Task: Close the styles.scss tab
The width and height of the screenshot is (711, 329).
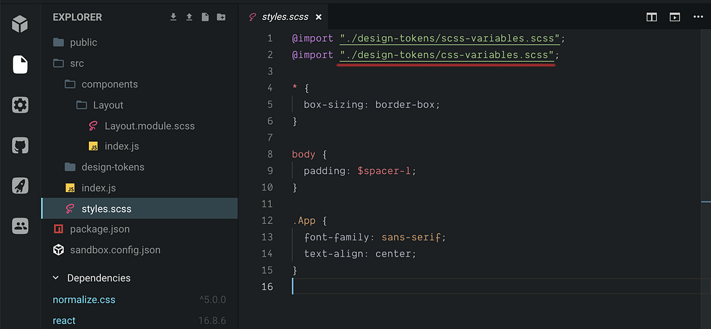Action: click(x=319, y=17)
